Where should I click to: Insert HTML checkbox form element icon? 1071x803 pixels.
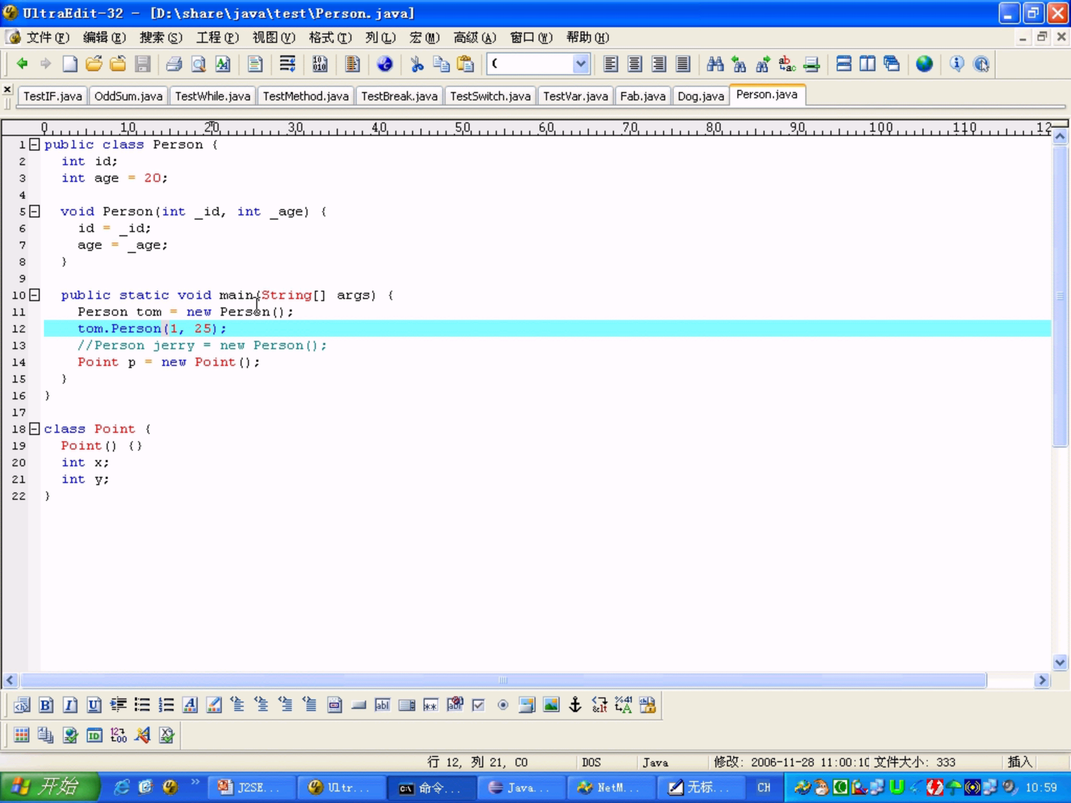pos(478,705)
